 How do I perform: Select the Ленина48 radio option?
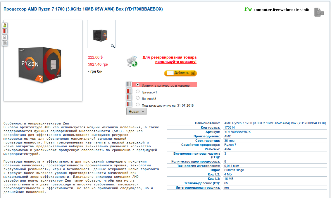(138, 98)
